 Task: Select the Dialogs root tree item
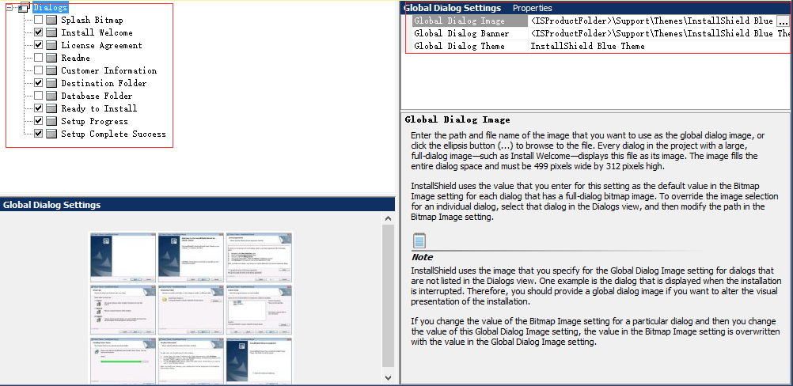[x=50, y=8]
